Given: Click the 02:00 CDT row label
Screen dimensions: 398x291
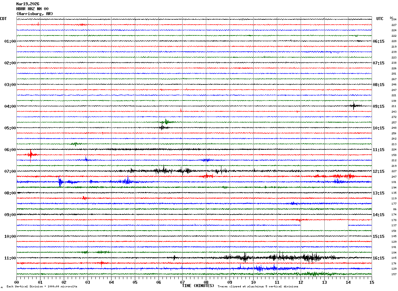Looking at the screenshot, I should point(10,63).
